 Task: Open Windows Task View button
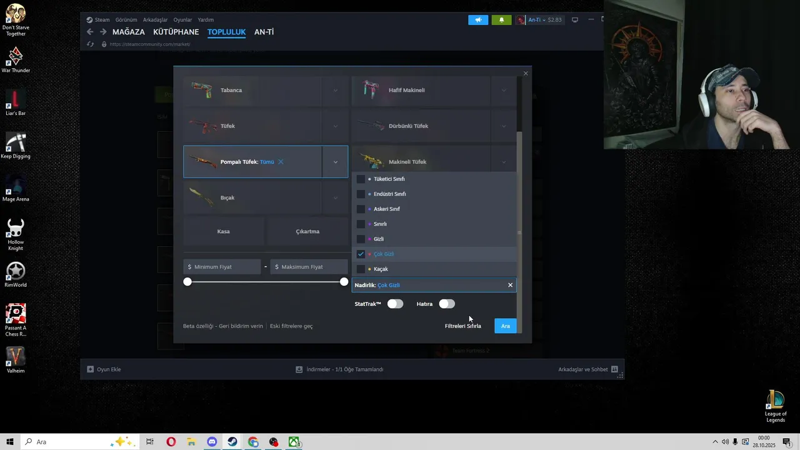coord(150,442)
